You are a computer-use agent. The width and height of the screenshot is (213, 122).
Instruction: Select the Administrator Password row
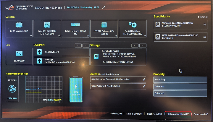click(x=118, y=79)
